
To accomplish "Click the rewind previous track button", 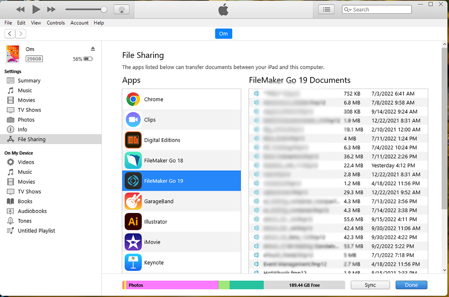I will tap(20, 9).
